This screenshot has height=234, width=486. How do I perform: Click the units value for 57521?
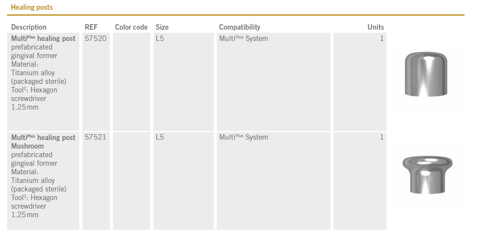[382, 137]
